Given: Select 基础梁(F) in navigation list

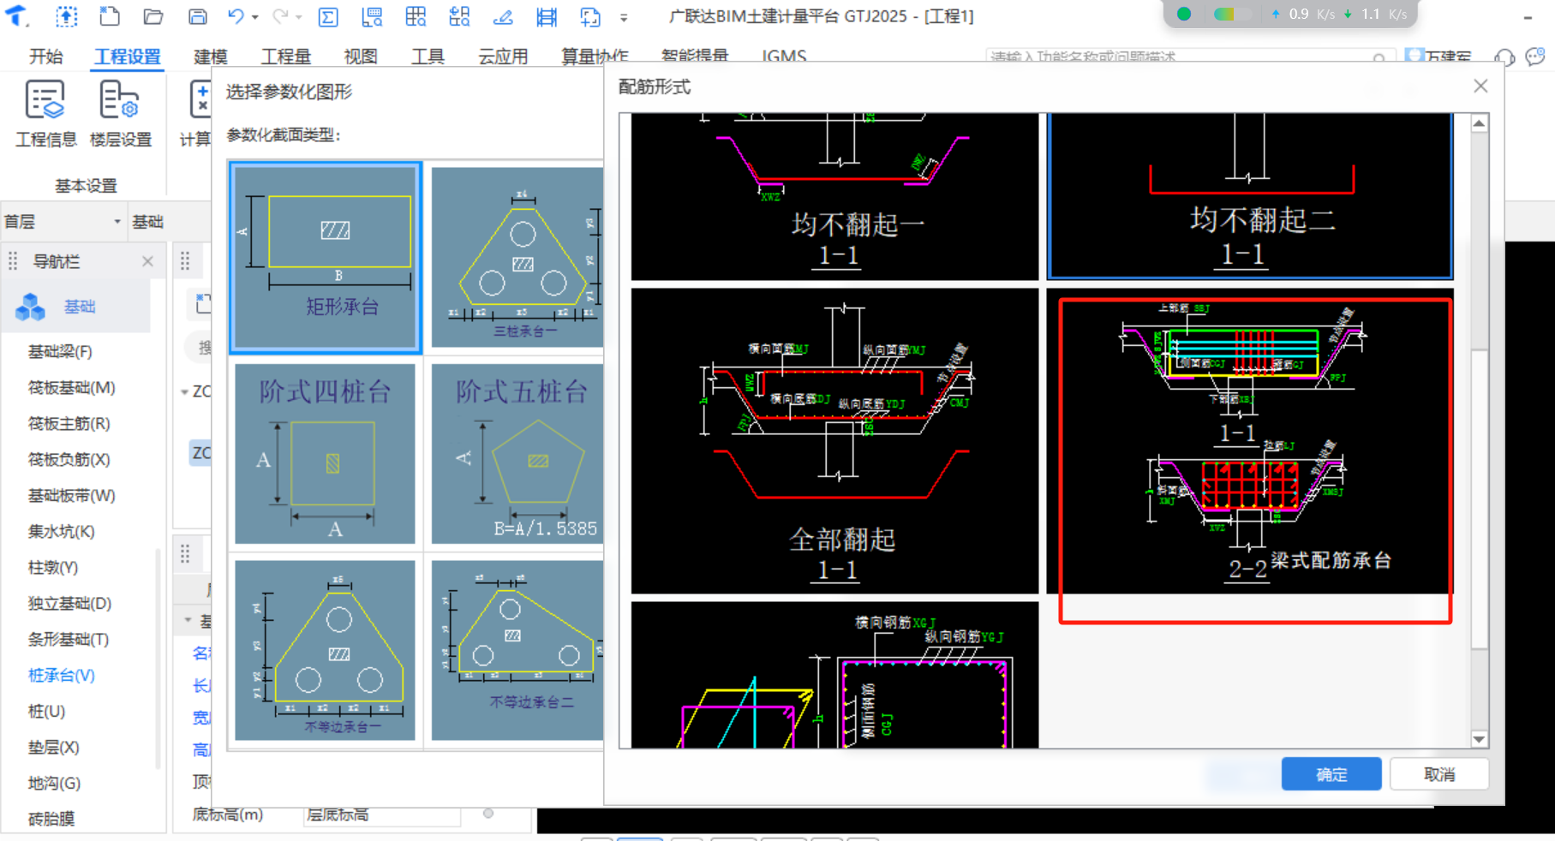Looking at the screenshot, I should (60, 351).
